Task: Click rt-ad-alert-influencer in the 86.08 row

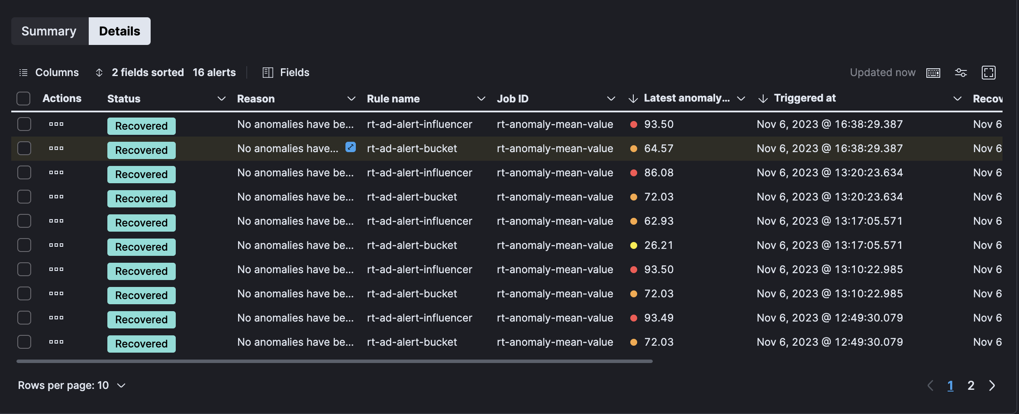Action: (x=419, y=172)
